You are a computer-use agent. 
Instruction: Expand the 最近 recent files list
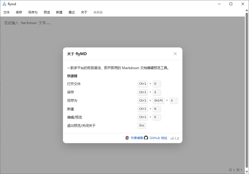point(72,12)
